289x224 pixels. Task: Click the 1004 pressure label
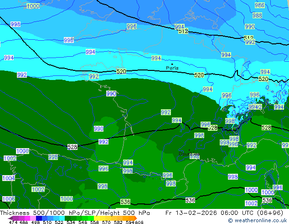point(9,178)
